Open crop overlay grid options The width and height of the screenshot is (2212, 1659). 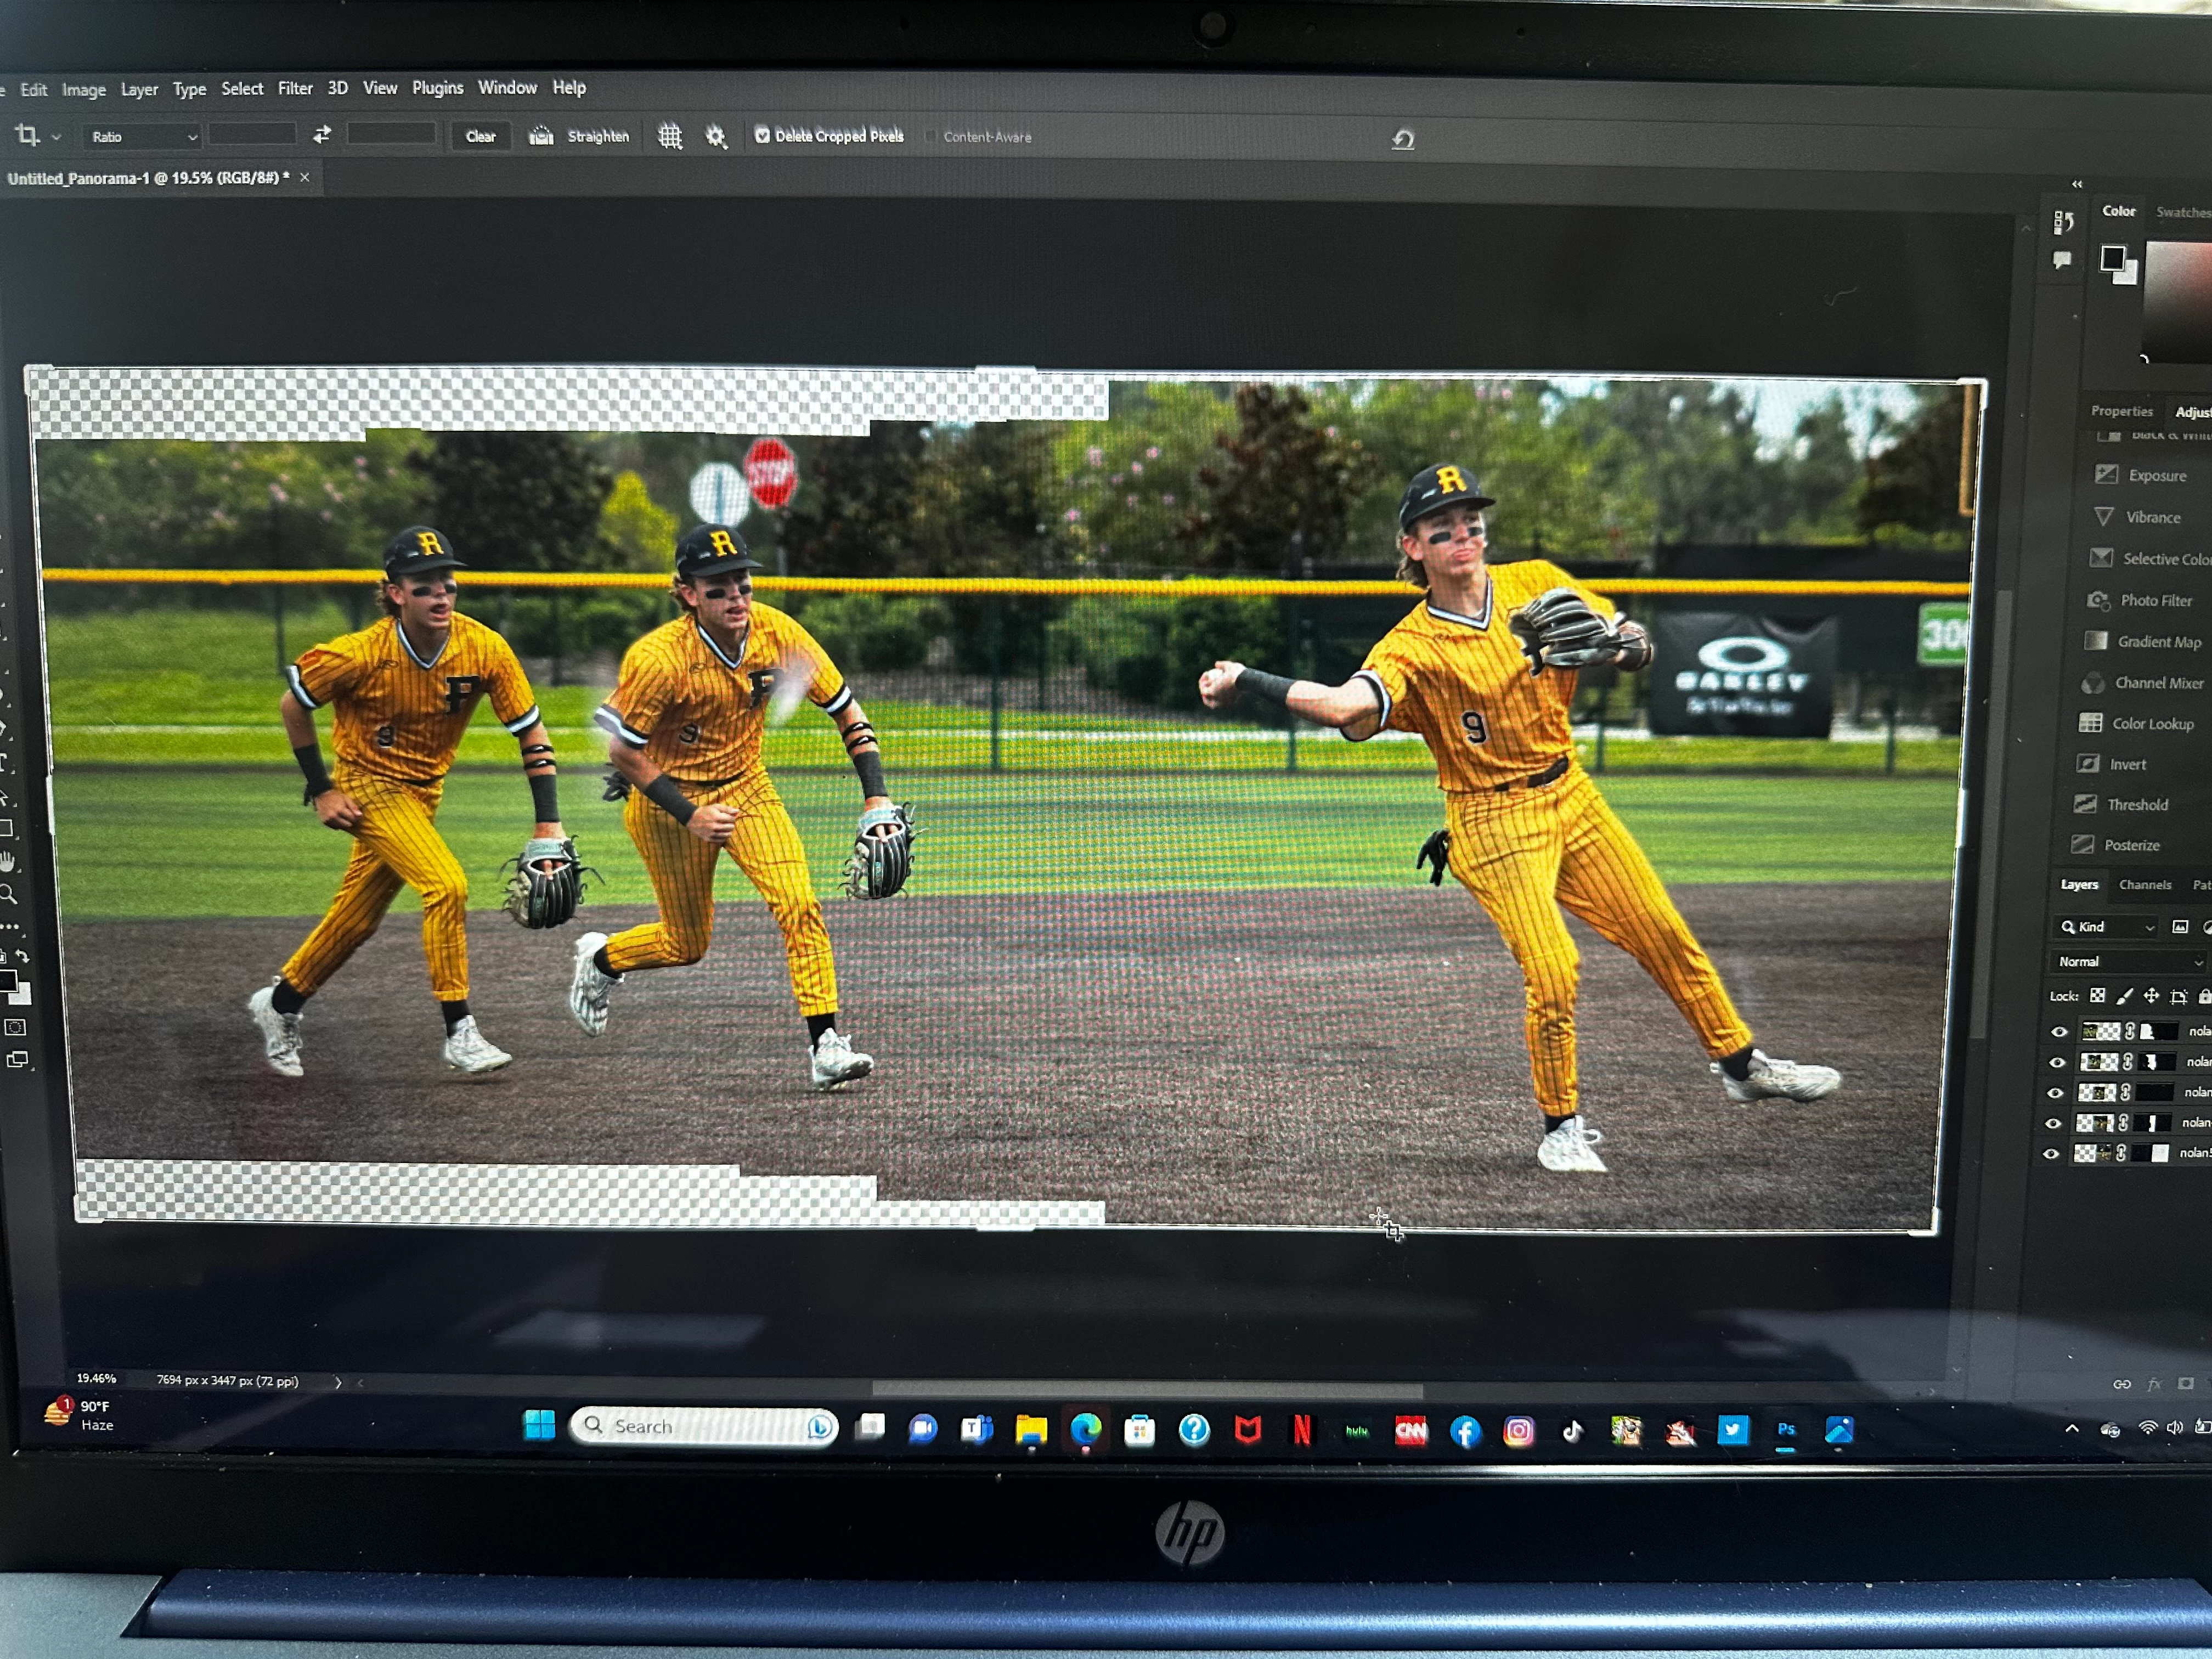tap(669, 137)
